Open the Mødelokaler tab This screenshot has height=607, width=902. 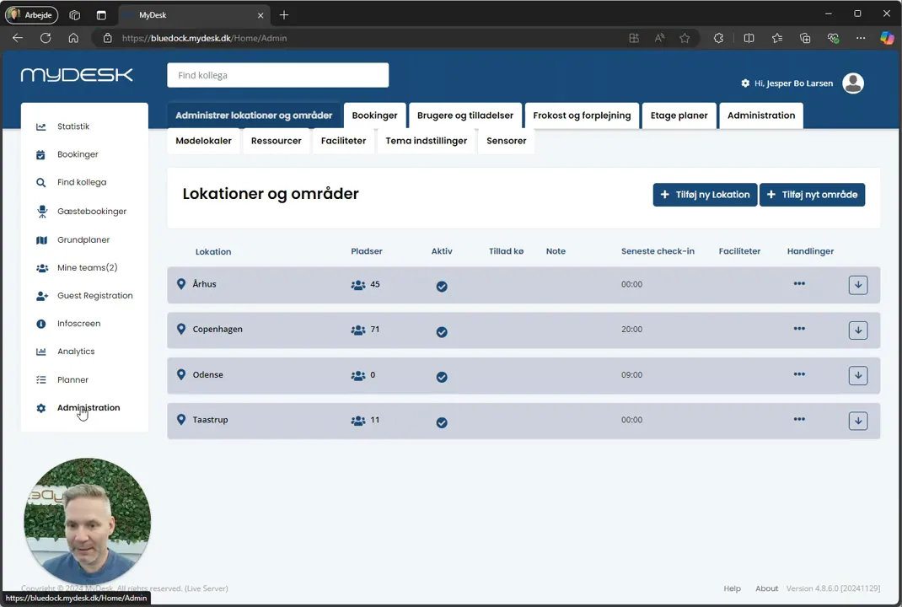pyautogui.click(x=204, y=141)
